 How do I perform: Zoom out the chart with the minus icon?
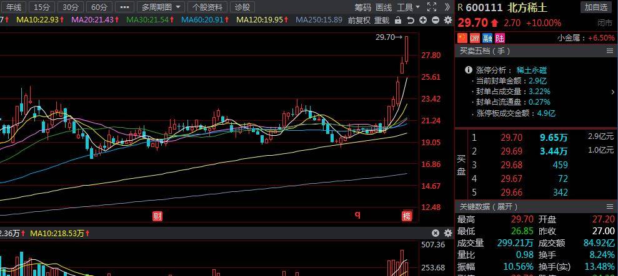[x=435, y=20]
